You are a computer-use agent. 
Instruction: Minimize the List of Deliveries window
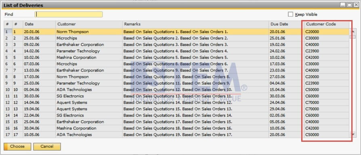[343, 5]
